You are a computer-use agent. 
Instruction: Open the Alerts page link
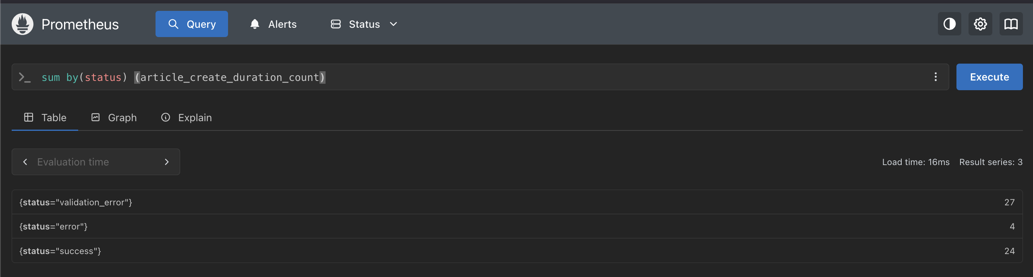(x=282, y=24)
